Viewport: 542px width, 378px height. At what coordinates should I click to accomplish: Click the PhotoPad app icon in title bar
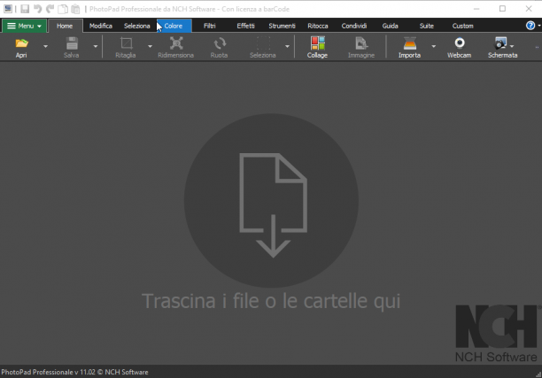click(x=8, y=9)
